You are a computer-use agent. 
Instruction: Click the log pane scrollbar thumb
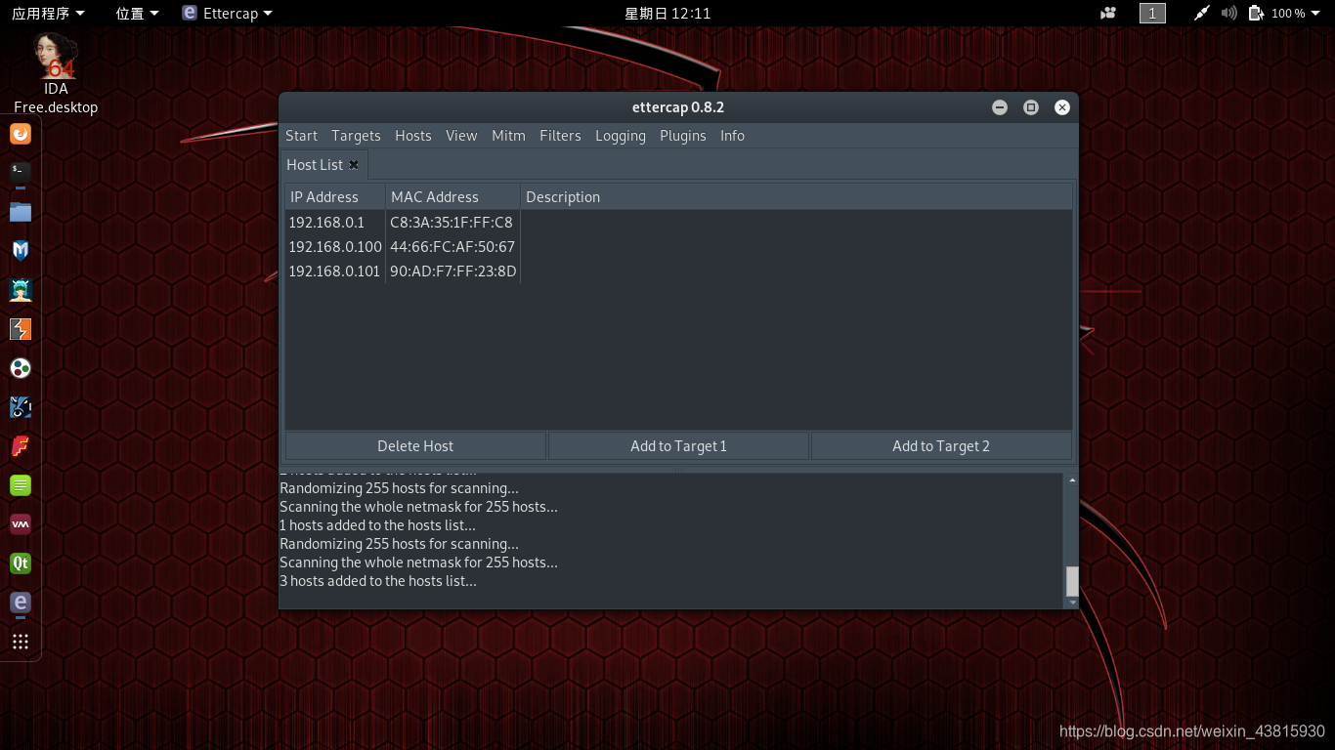coord(1072,581)
